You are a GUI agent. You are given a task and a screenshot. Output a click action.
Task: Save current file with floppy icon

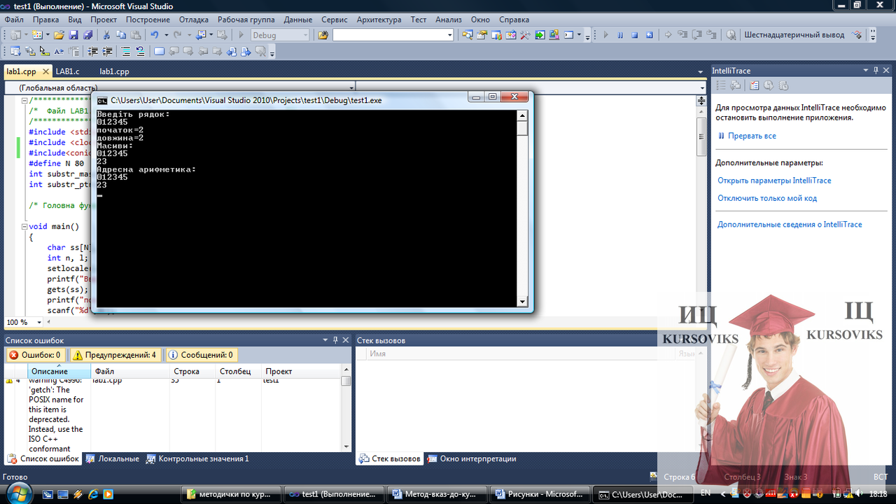point(73,35)
